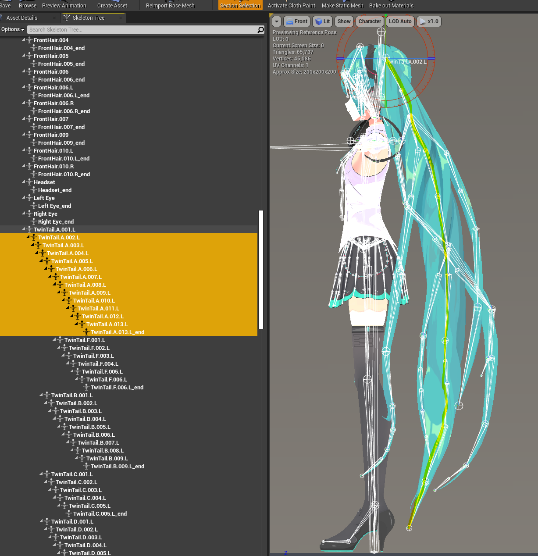Click bone icon of TwinTail.B.001.L
The width and height of the screenshot is (538, 556).
tap(47, 395)
